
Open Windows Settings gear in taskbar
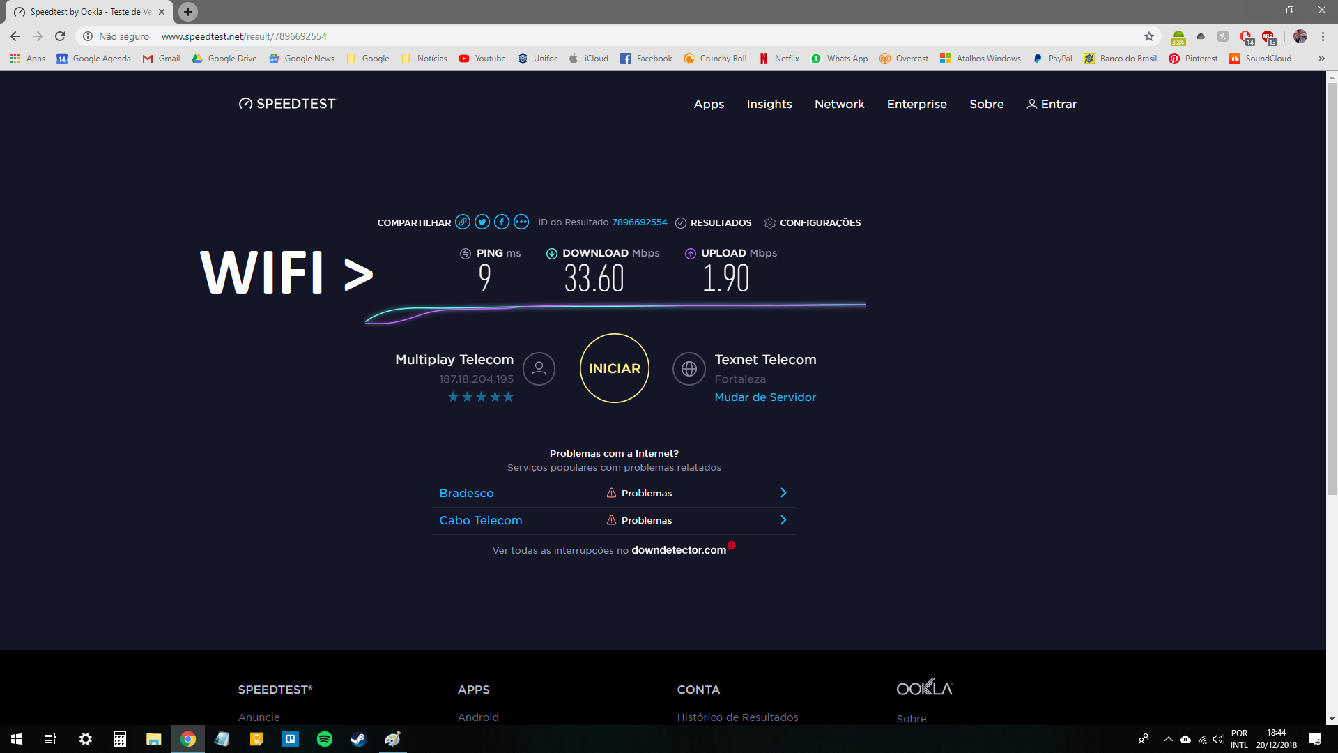coord(86,739)
